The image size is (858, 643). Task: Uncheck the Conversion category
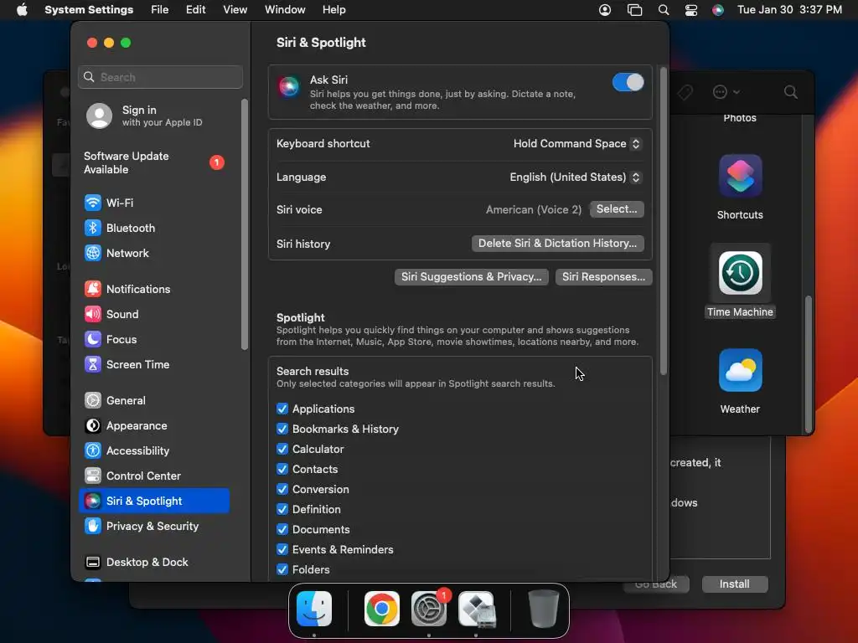[x=282, y=489]
